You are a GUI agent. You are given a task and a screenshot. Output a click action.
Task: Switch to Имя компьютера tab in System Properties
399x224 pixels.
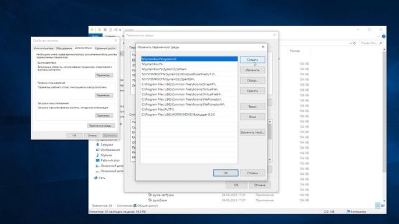coord(44,48)
